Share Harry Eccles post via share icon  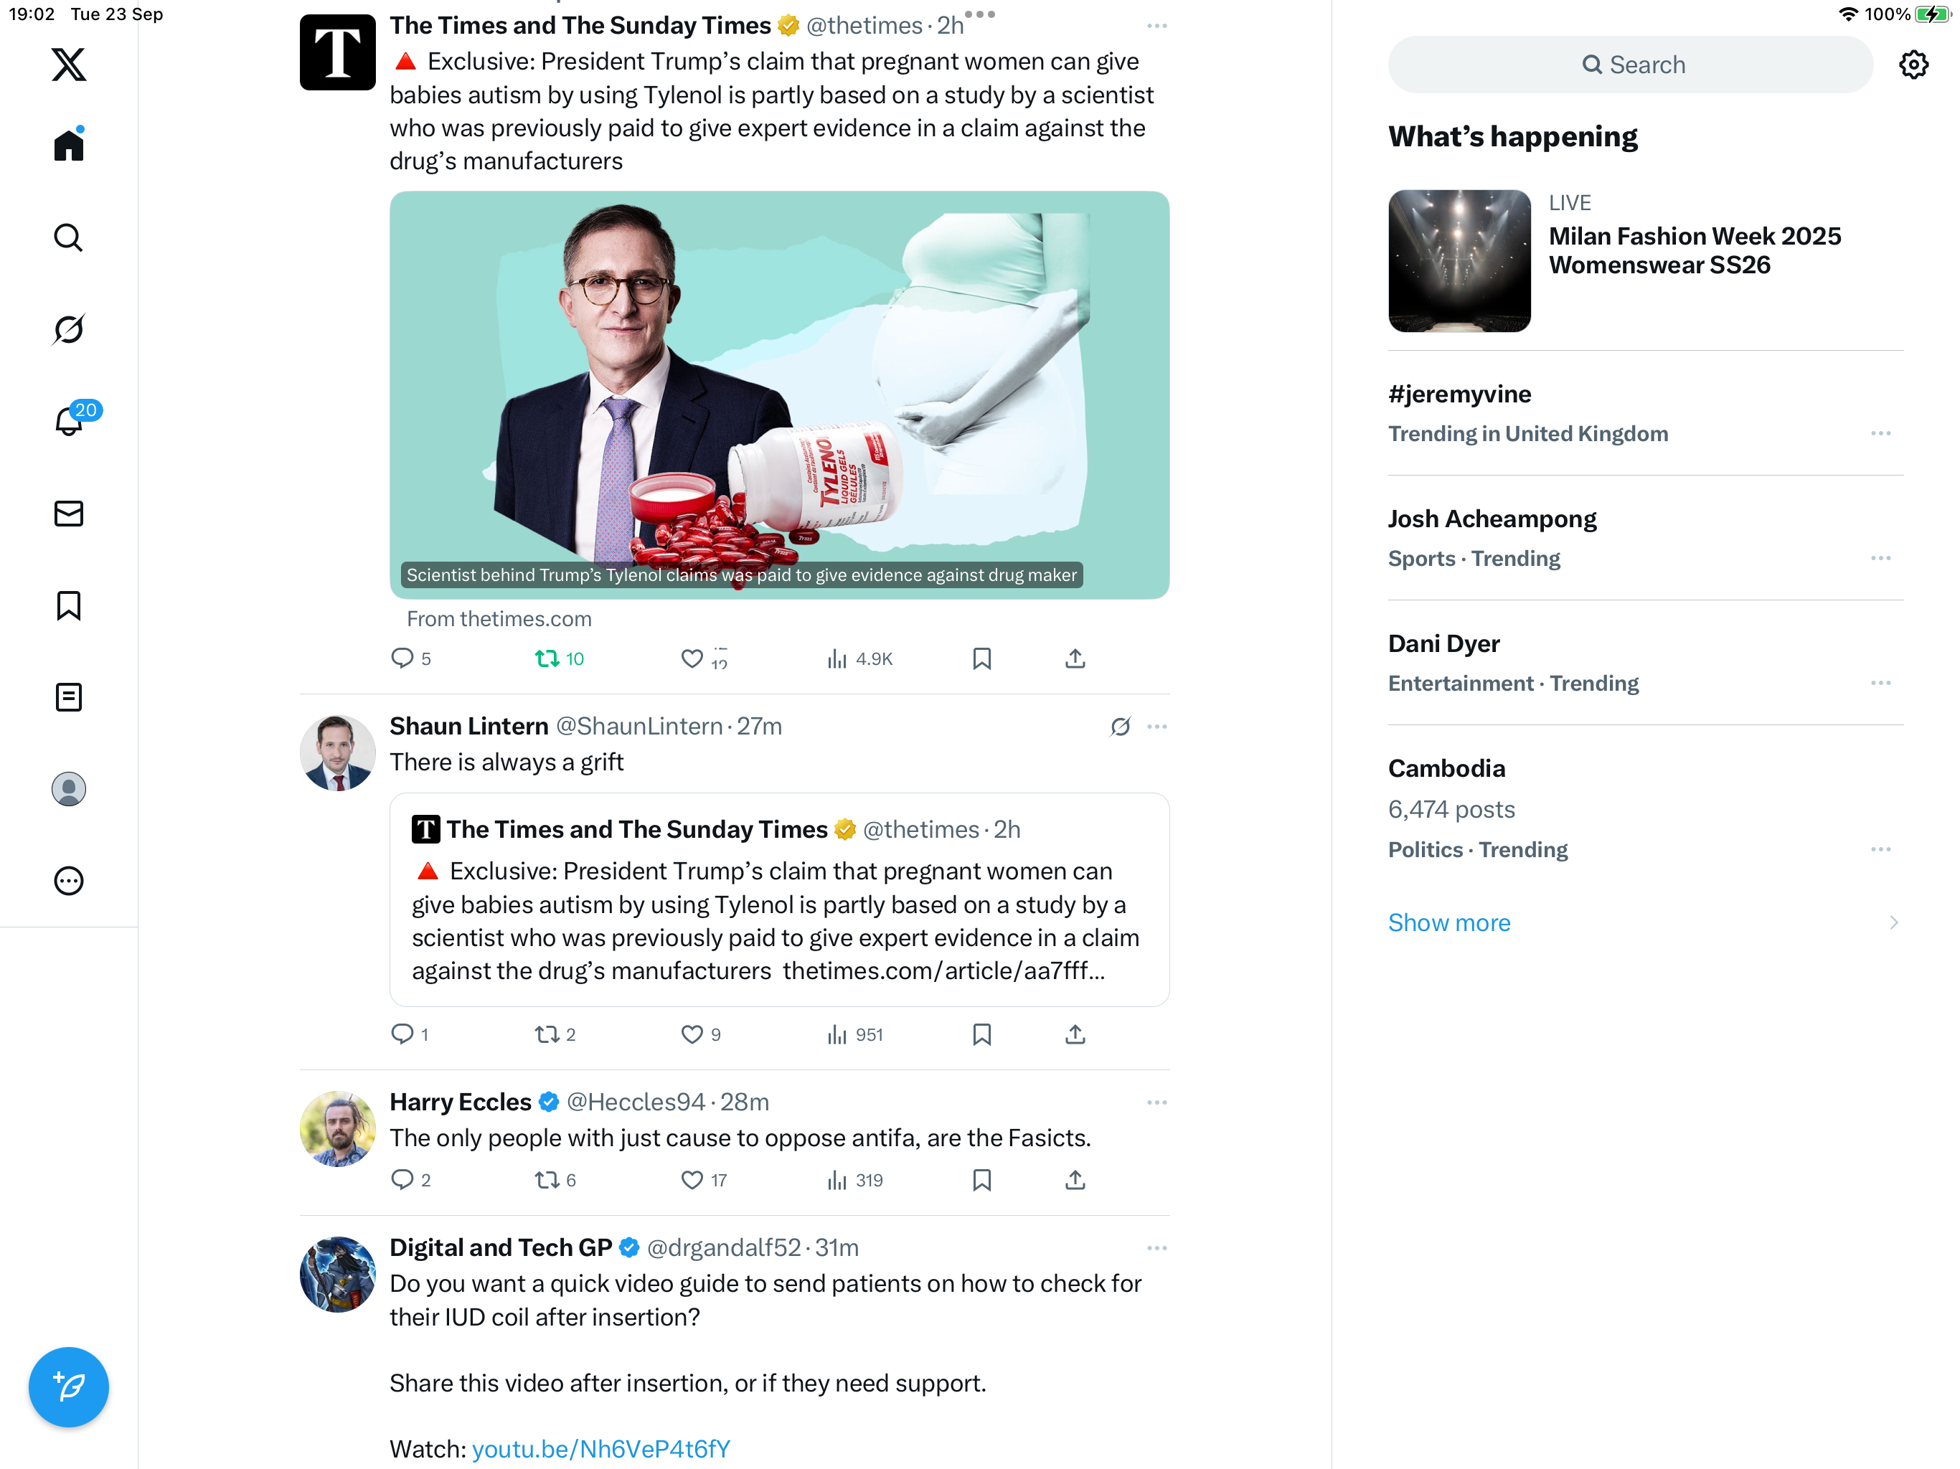(x=1075, y=1180)
